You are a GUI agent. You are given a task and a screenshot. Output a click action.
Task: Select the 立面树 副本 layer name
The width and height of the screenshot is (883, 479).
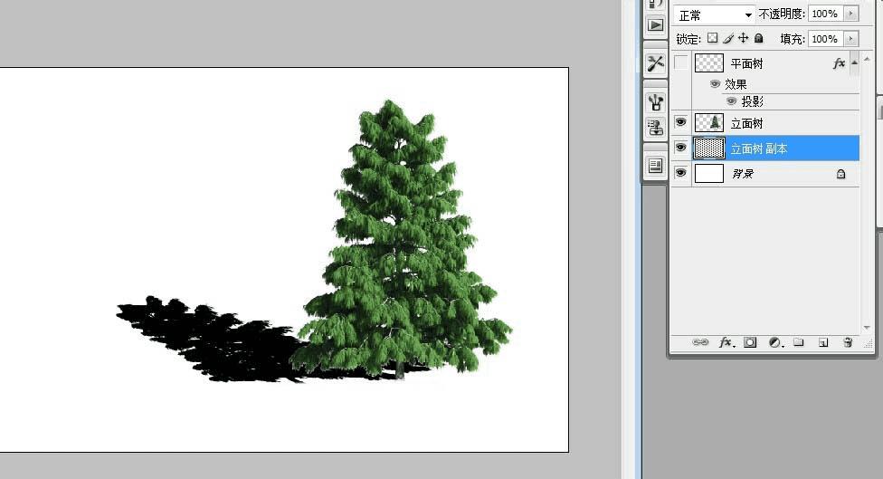(758, 148)
